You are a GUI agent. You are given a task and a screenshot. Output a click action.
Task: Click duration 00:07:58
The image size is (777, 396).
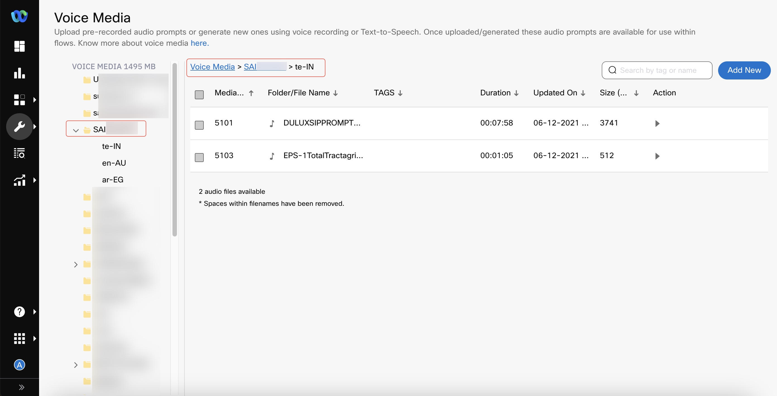[497, 123]
